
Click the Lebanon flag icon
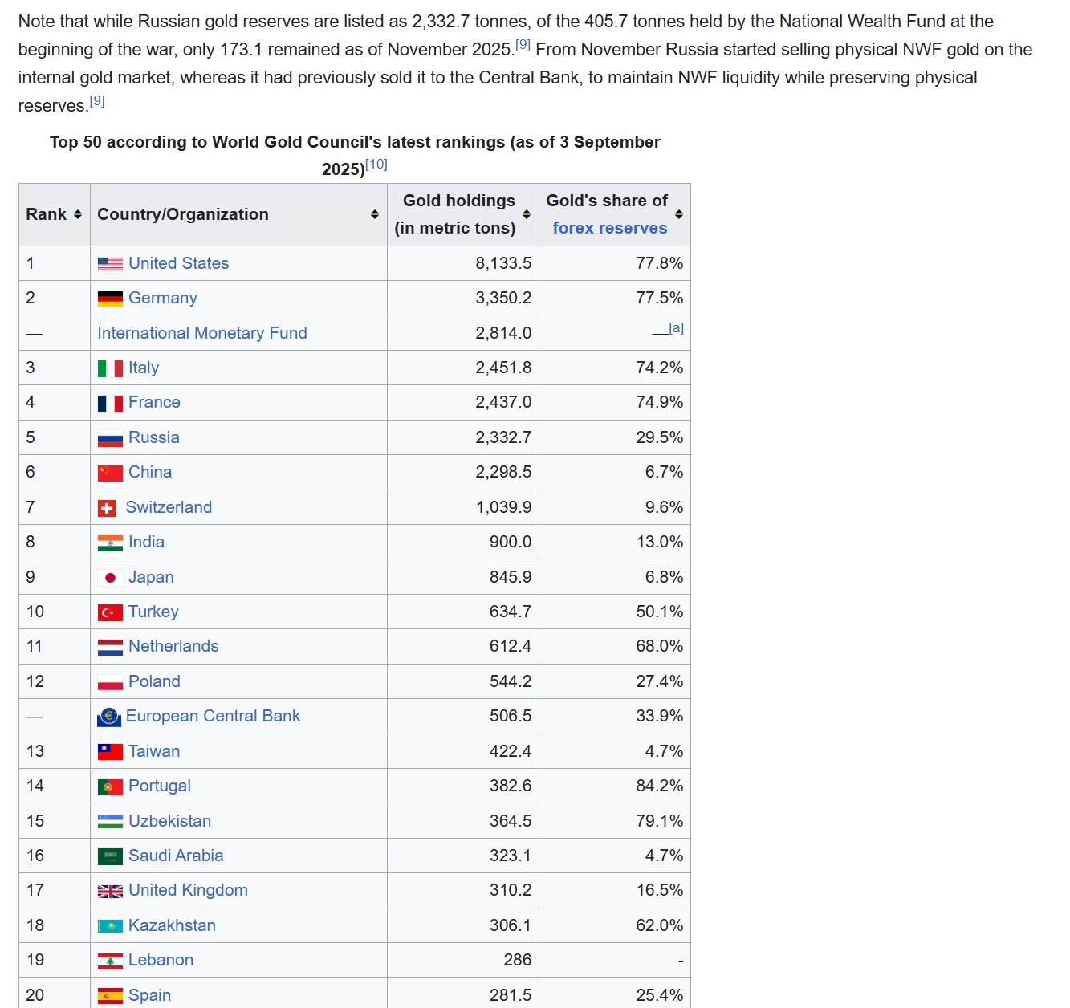pyautogui.click(x=110, y=961)
